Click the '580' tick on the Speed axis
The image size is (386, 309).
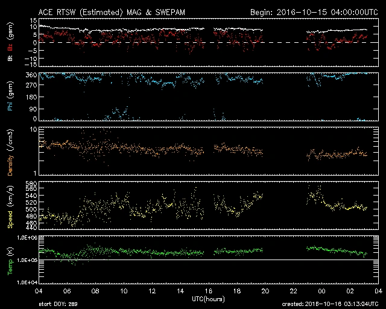31,183
